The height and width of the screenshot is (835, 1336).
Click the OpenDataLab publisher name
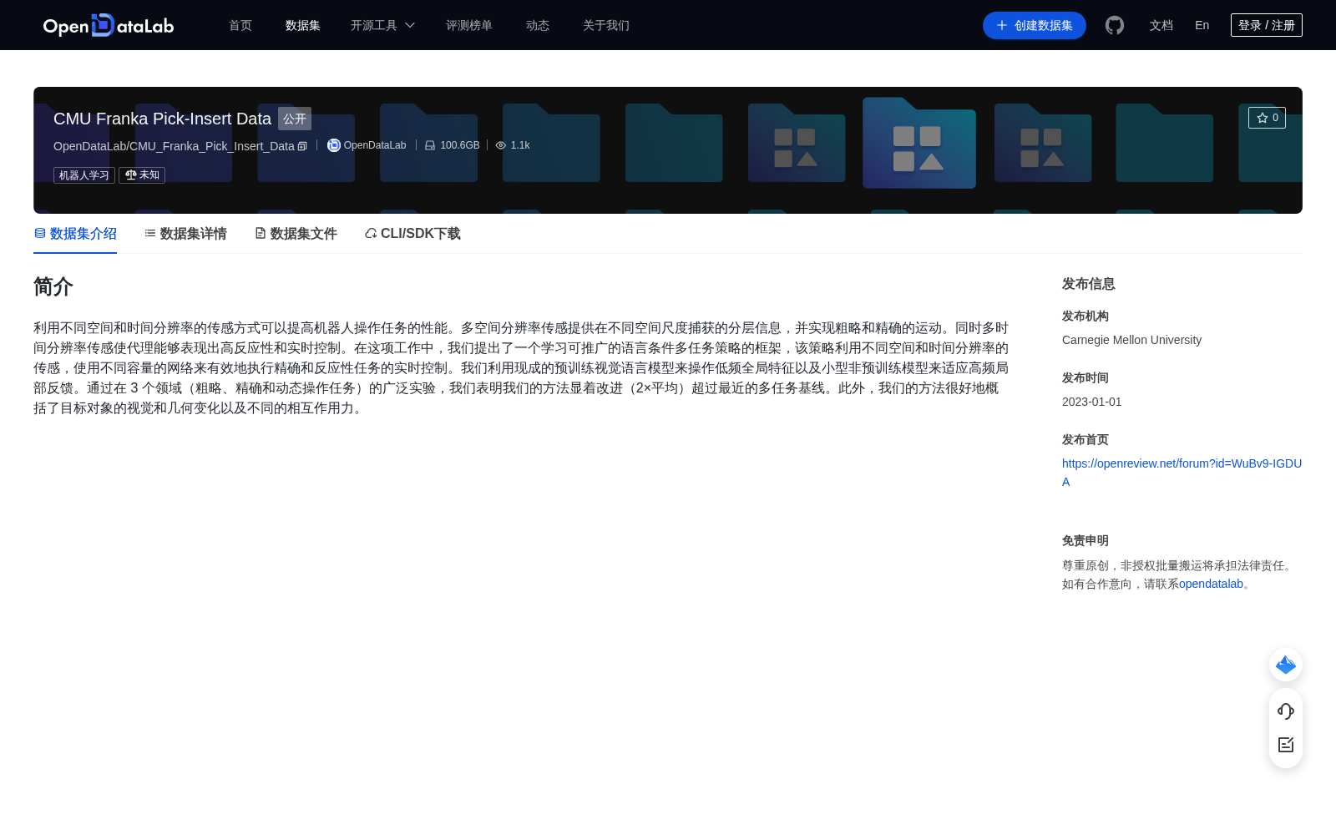click(x=375, y=145)
